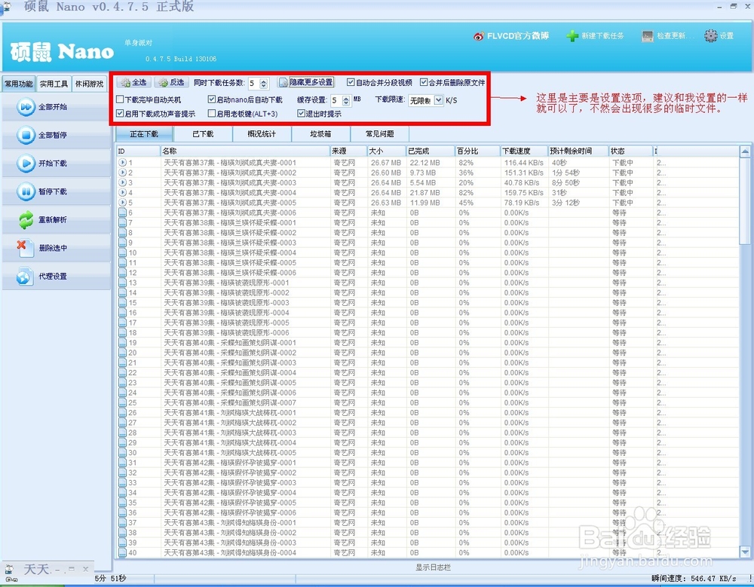Toggle 启用下载成功声音提示 checkbox
This screenshot has width=754, height=587.
pyautogui.click(x=120, y=114)
